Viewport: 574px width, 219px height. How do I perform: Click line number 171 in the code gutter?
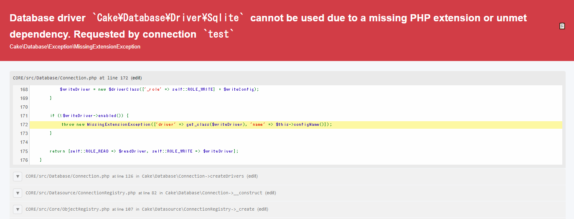click(23, 116)
